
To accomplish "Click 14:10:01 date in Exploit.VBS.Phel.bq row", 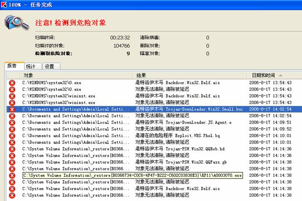I will [270, 136].
